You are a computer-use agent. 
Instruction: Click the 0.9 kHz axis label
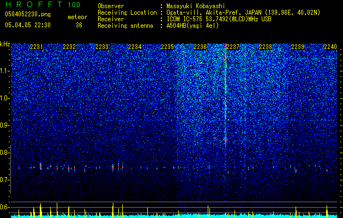(4, 125)
